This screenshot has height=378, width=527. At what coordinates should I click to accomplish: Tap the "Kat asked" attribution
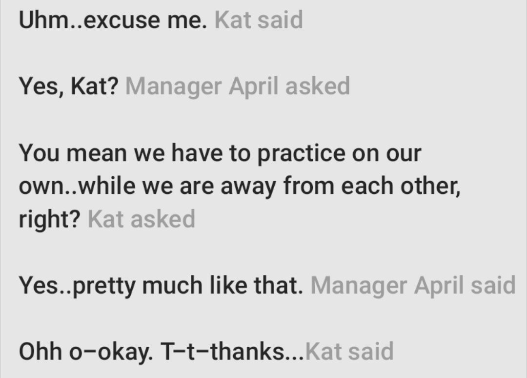tap(142, 219)
